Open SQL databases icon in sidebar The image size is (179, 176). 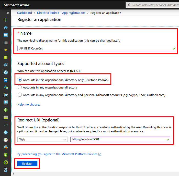(6, 80)
